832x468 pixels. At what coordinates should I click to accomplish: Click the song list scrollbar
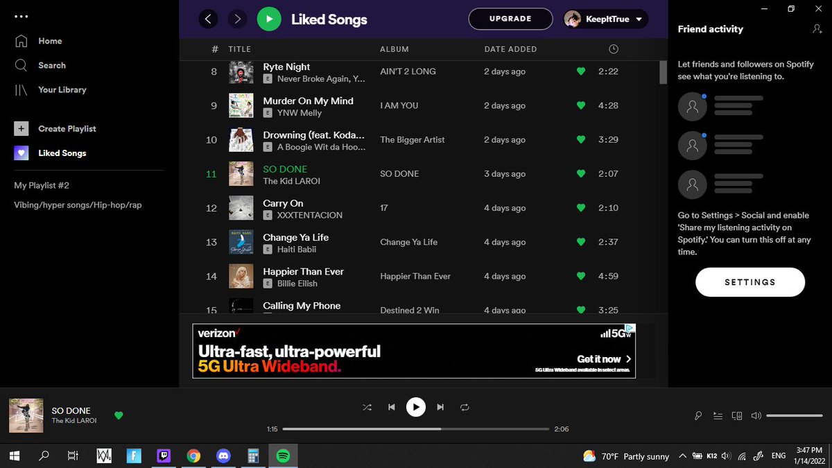pos(663,72)
